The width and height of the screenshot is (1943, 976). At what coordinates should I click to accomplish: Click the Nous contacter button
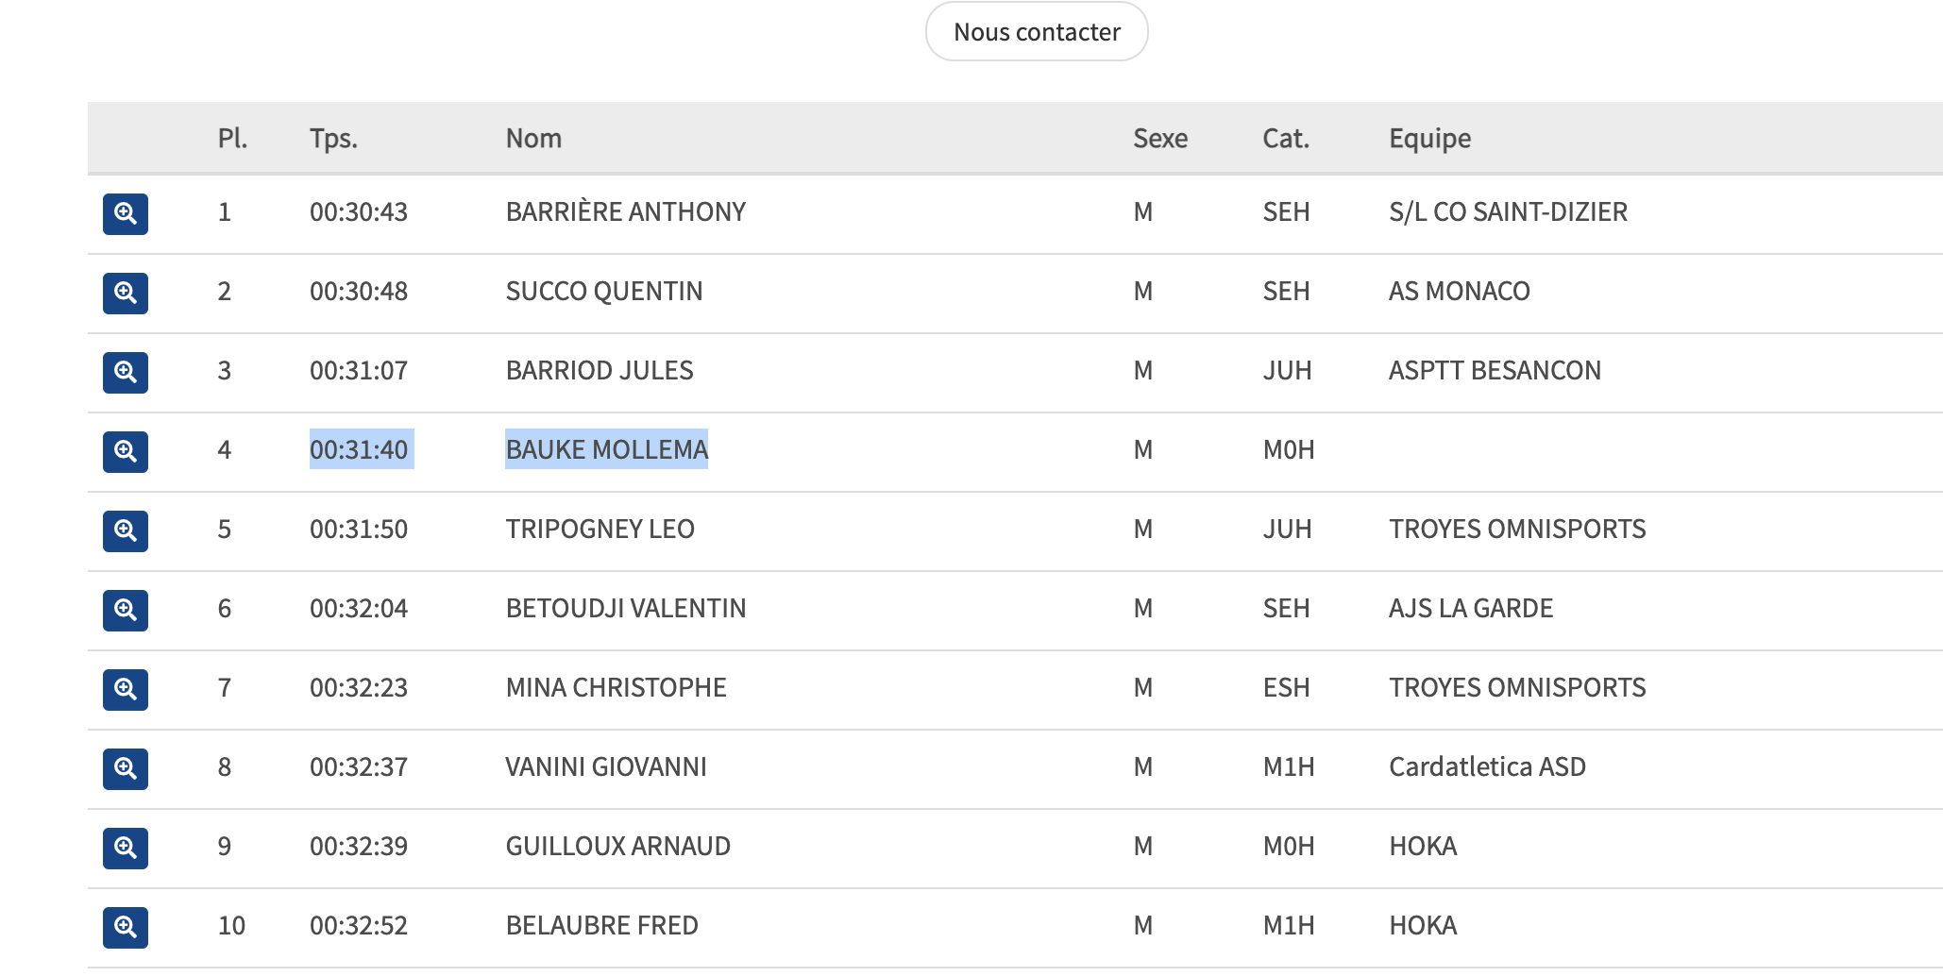1037,32
